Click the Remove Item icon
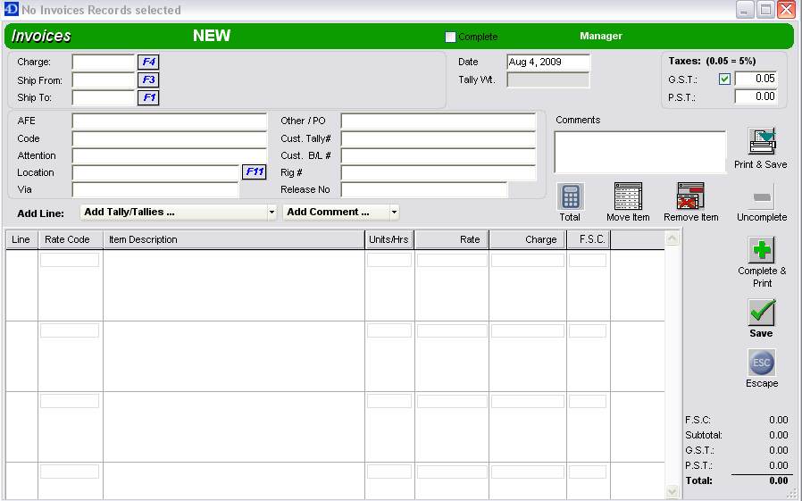 point(690,196)
